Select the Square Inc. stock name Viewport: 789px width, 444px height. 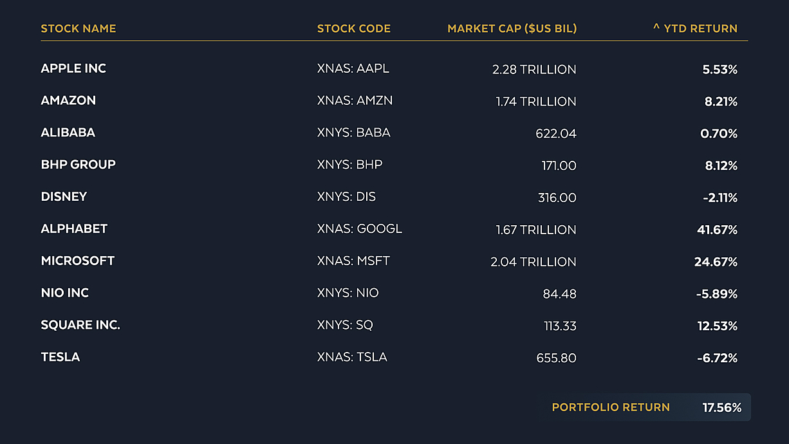pyautogui.click(x=80, y=326)
